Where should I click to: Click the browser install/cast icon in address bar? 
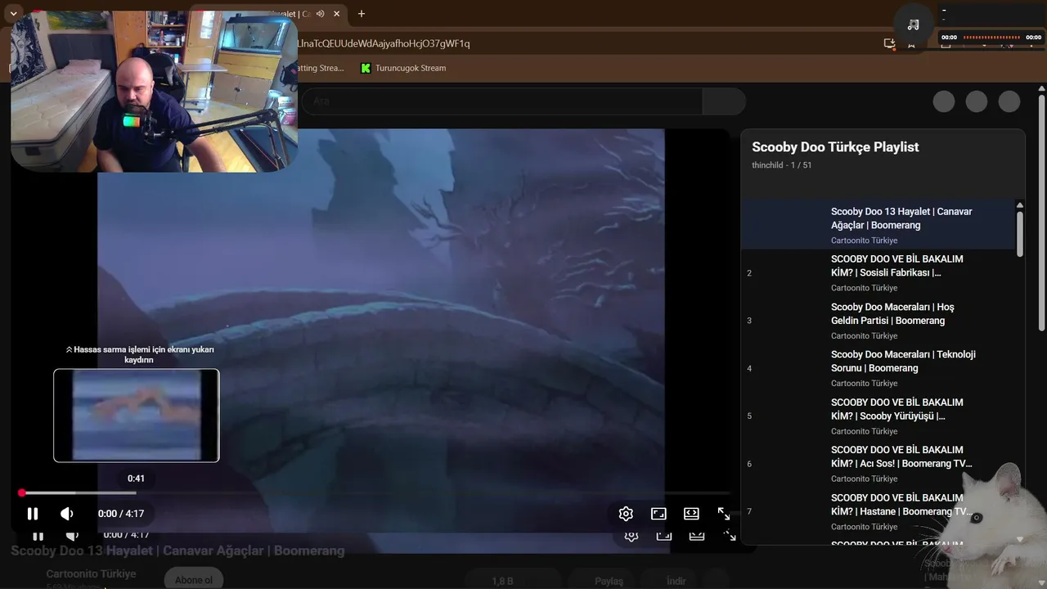coord(890,43)
